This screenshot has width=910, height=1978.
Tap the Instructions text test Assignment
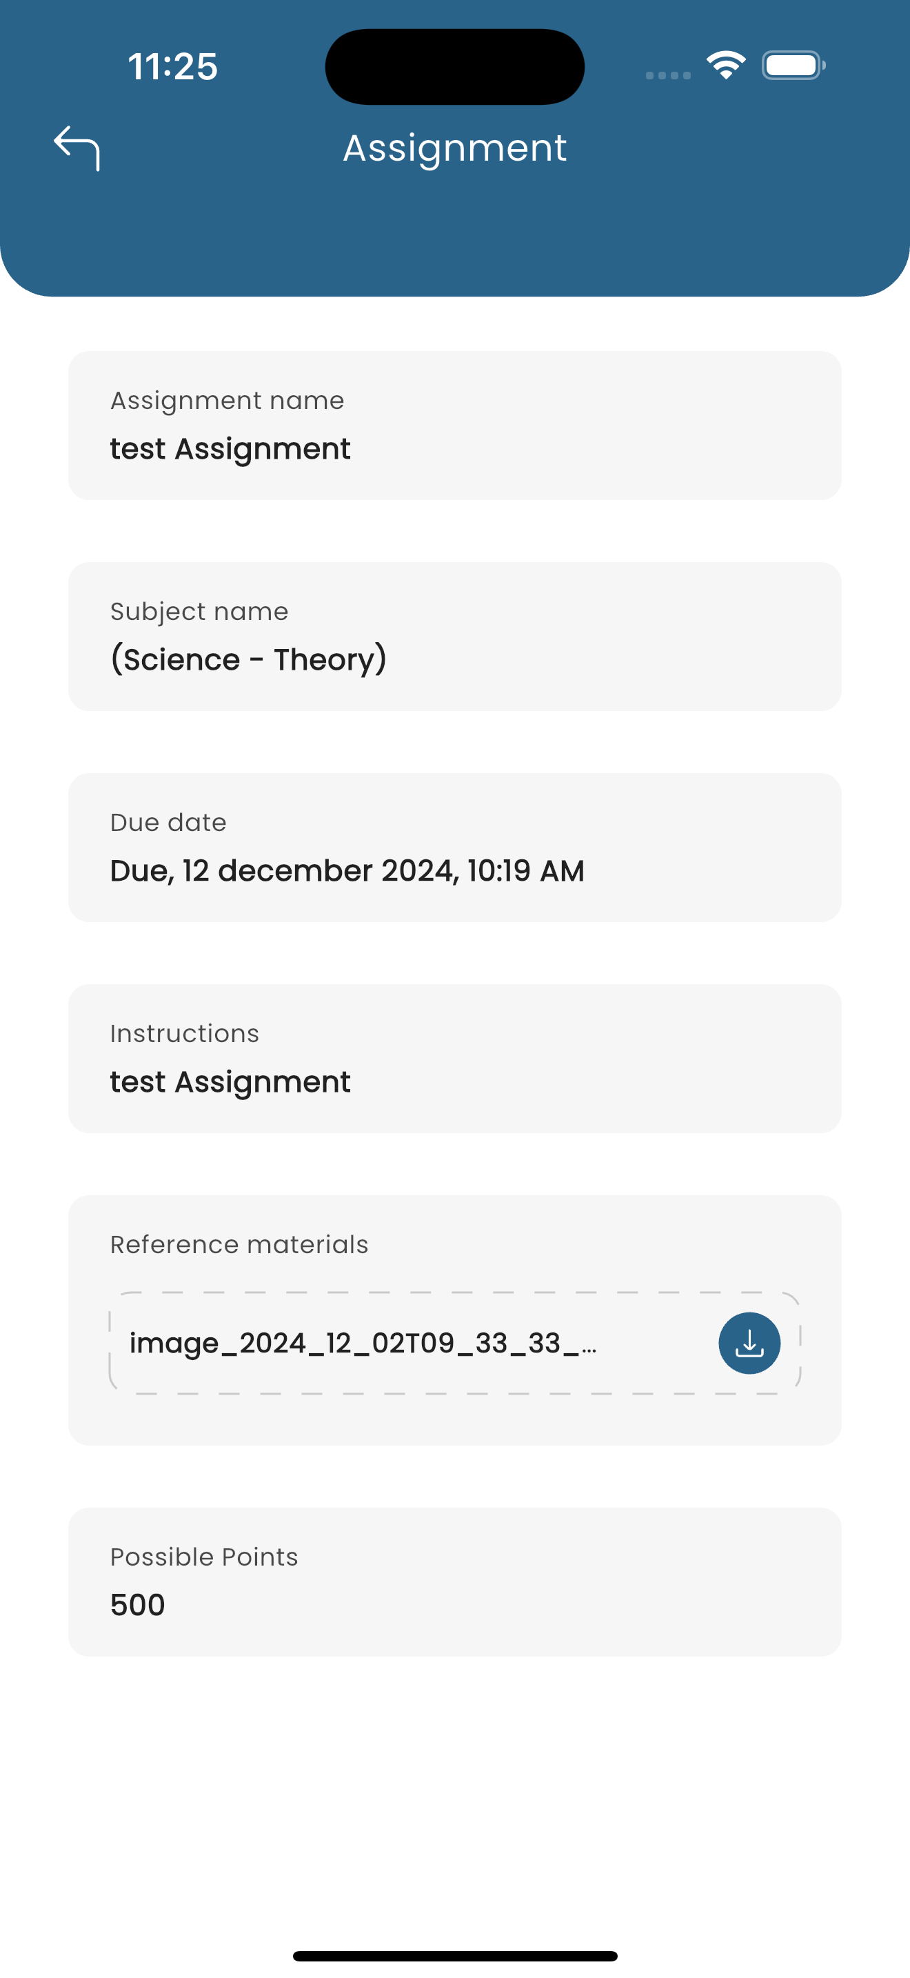point(230,1083)
